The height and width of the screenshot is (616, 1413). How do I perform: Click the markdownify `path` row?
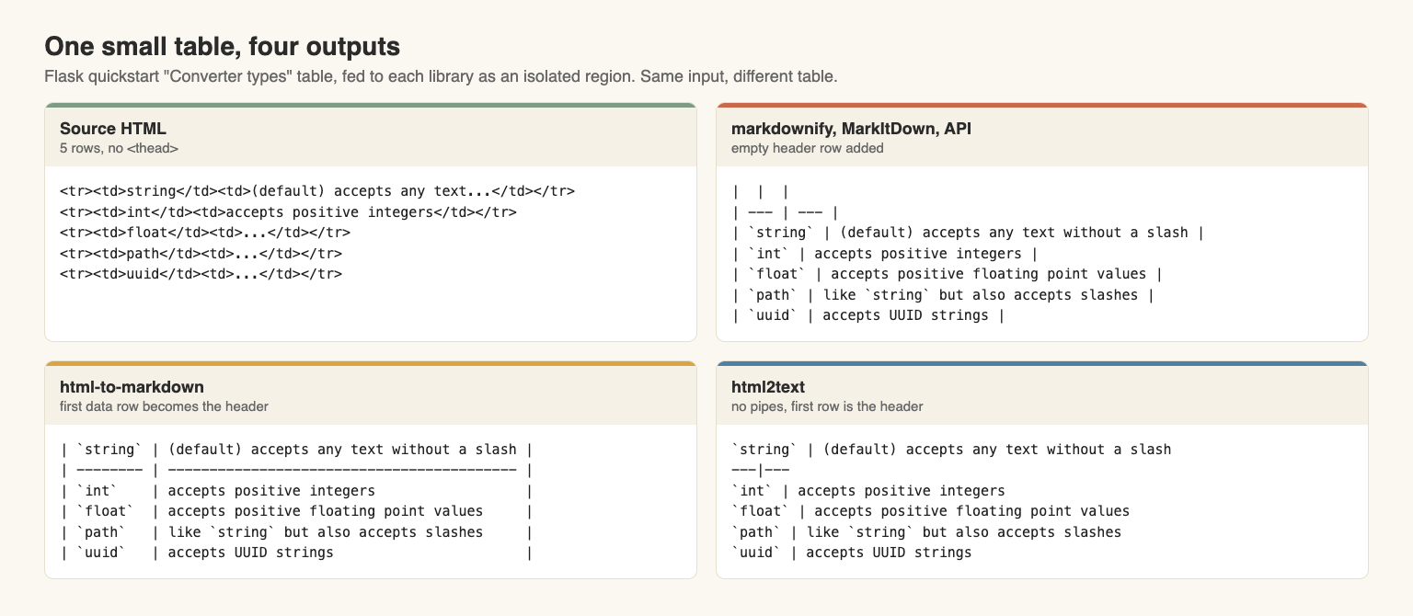943,294
